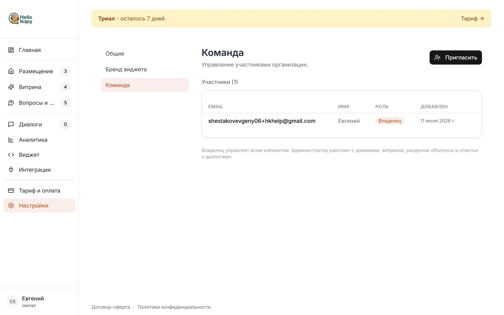The height and width of the screenshot is (315, 504).
Task: Click the Команда page heading
Action: [222, 53]
